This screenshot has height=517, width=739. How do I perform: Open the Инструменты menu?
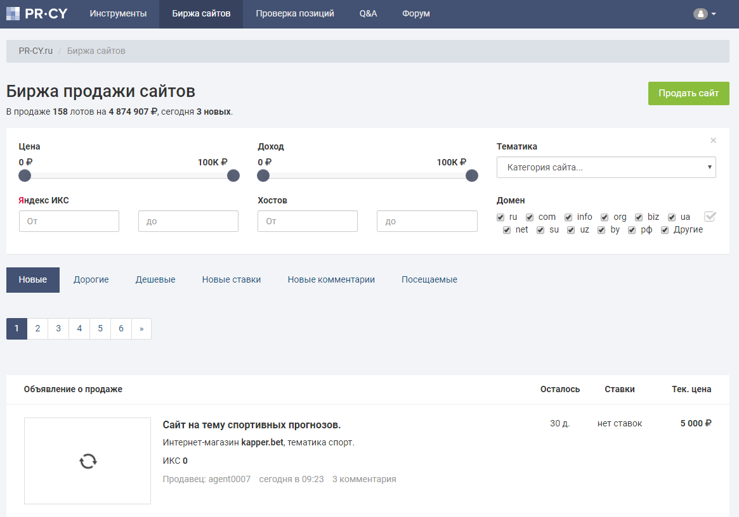[x=118, y=14]
